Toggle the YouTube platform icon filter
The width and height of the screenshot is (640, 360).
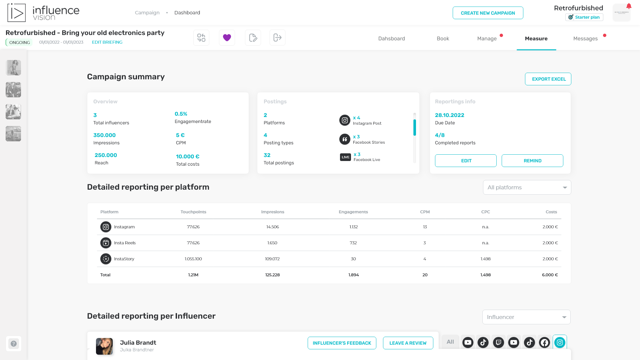468,342
